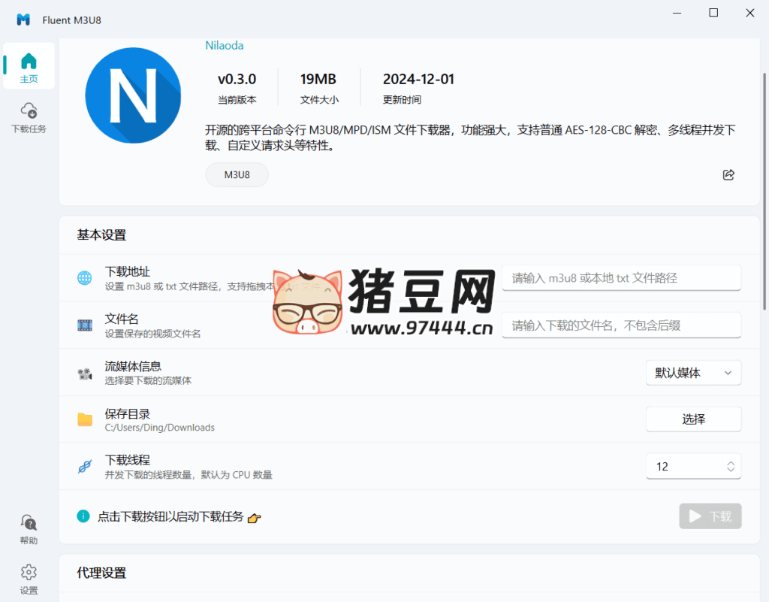The width and height of the screenshot is (769, 602).
Task: Open the 默认媒体 stream dropdown
Action: 693,373
